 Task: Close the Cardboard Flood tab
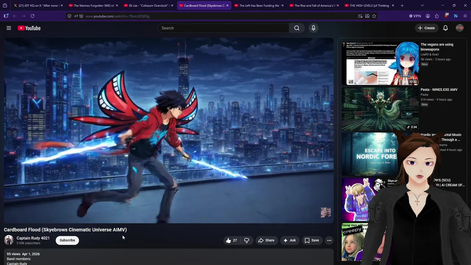[x=227, y=6]
